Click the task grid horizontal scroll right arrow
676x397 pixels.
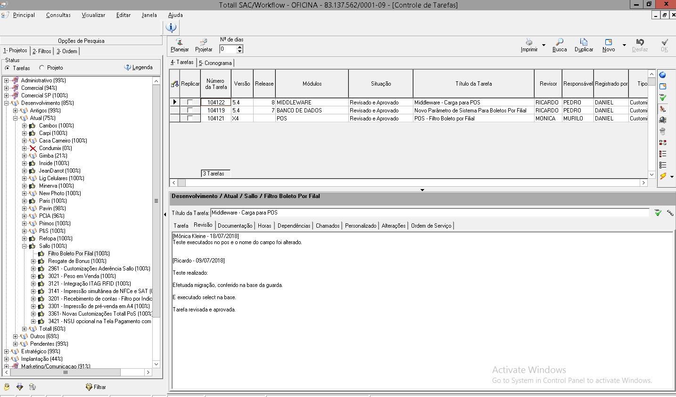click(x=643, y=183)
